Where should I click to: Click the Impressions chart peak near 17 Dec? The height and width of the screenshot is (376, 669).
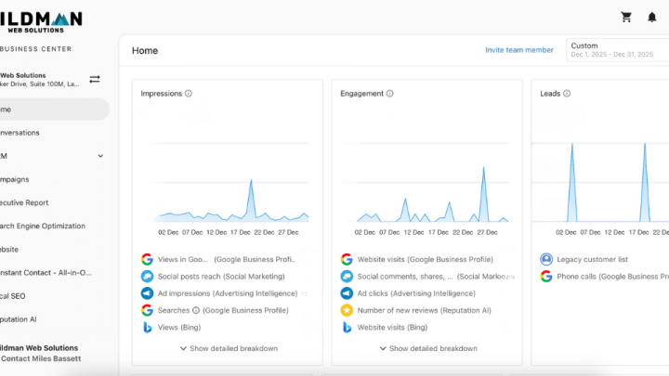click(251, 181)
